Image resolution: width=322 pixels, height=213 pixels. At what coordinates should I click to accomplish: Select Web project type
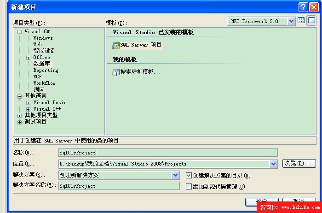tap(37, 44)
